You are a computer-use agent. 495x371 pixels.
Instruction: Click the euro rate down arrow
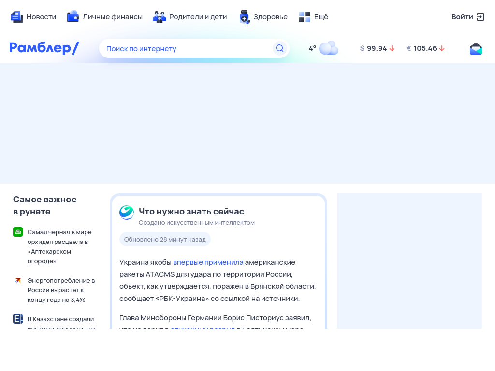point(442,48)
